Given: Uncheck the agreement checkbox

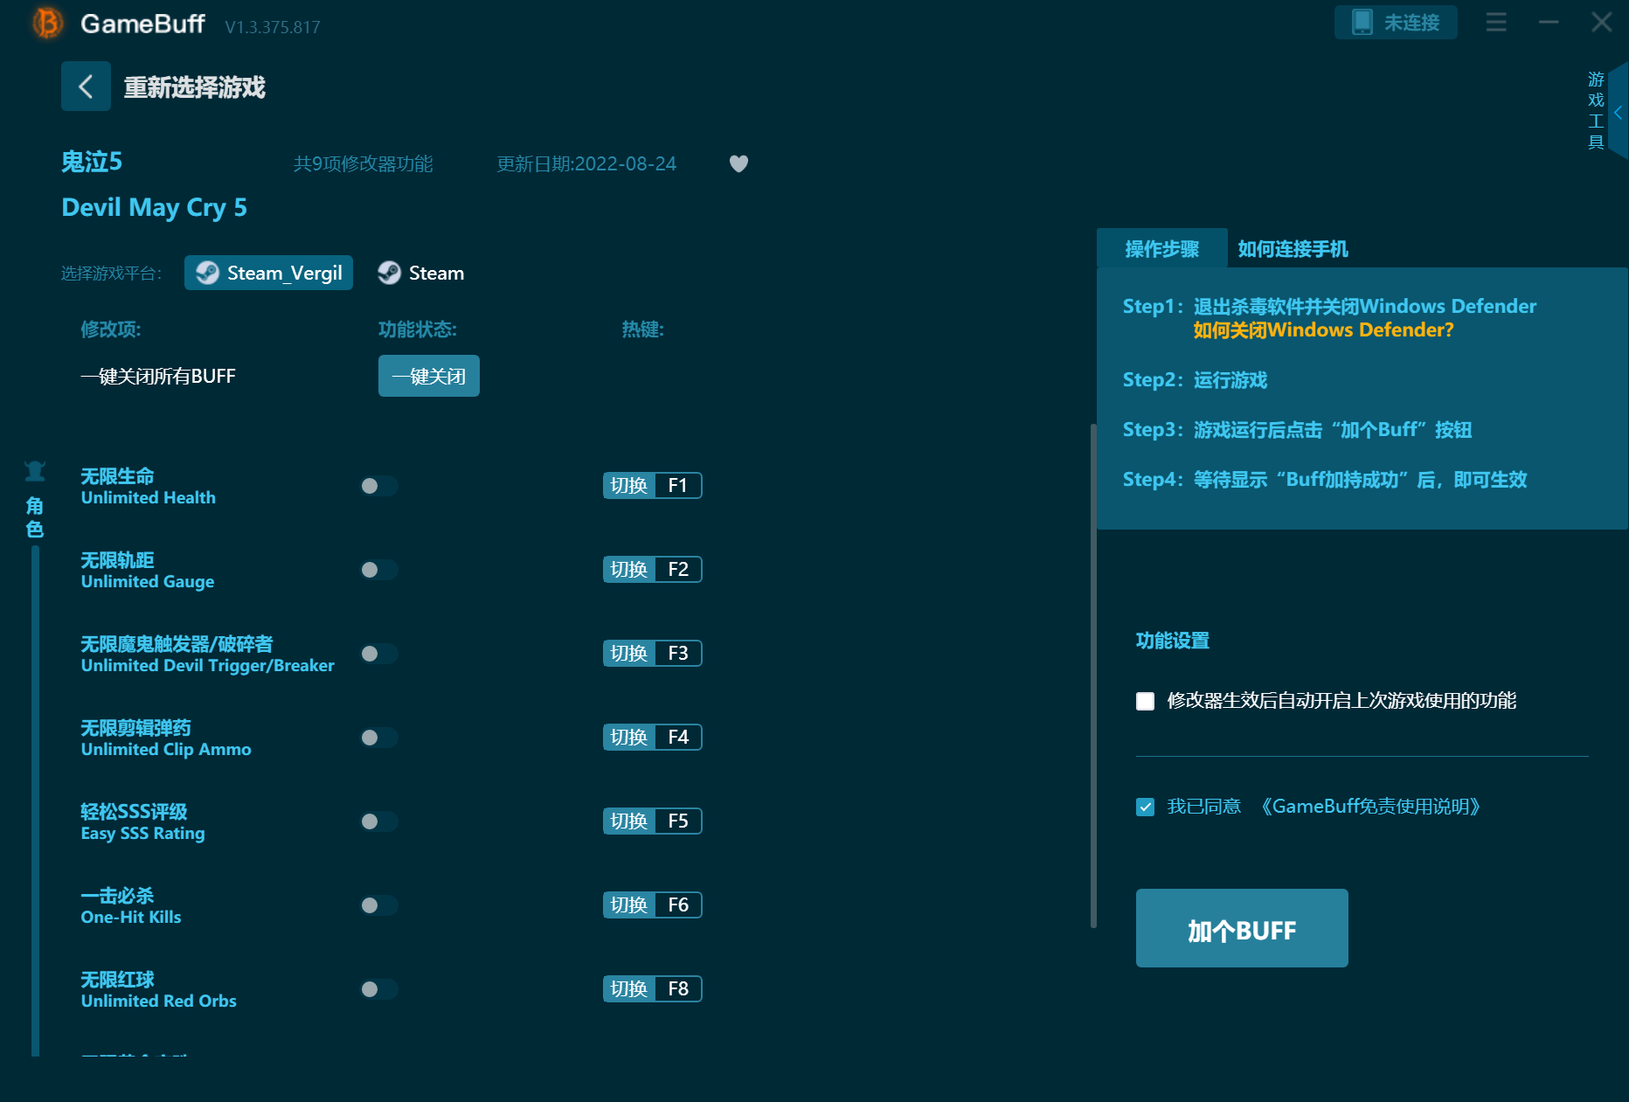Looking at the screenshot, I should point(1145,807).
